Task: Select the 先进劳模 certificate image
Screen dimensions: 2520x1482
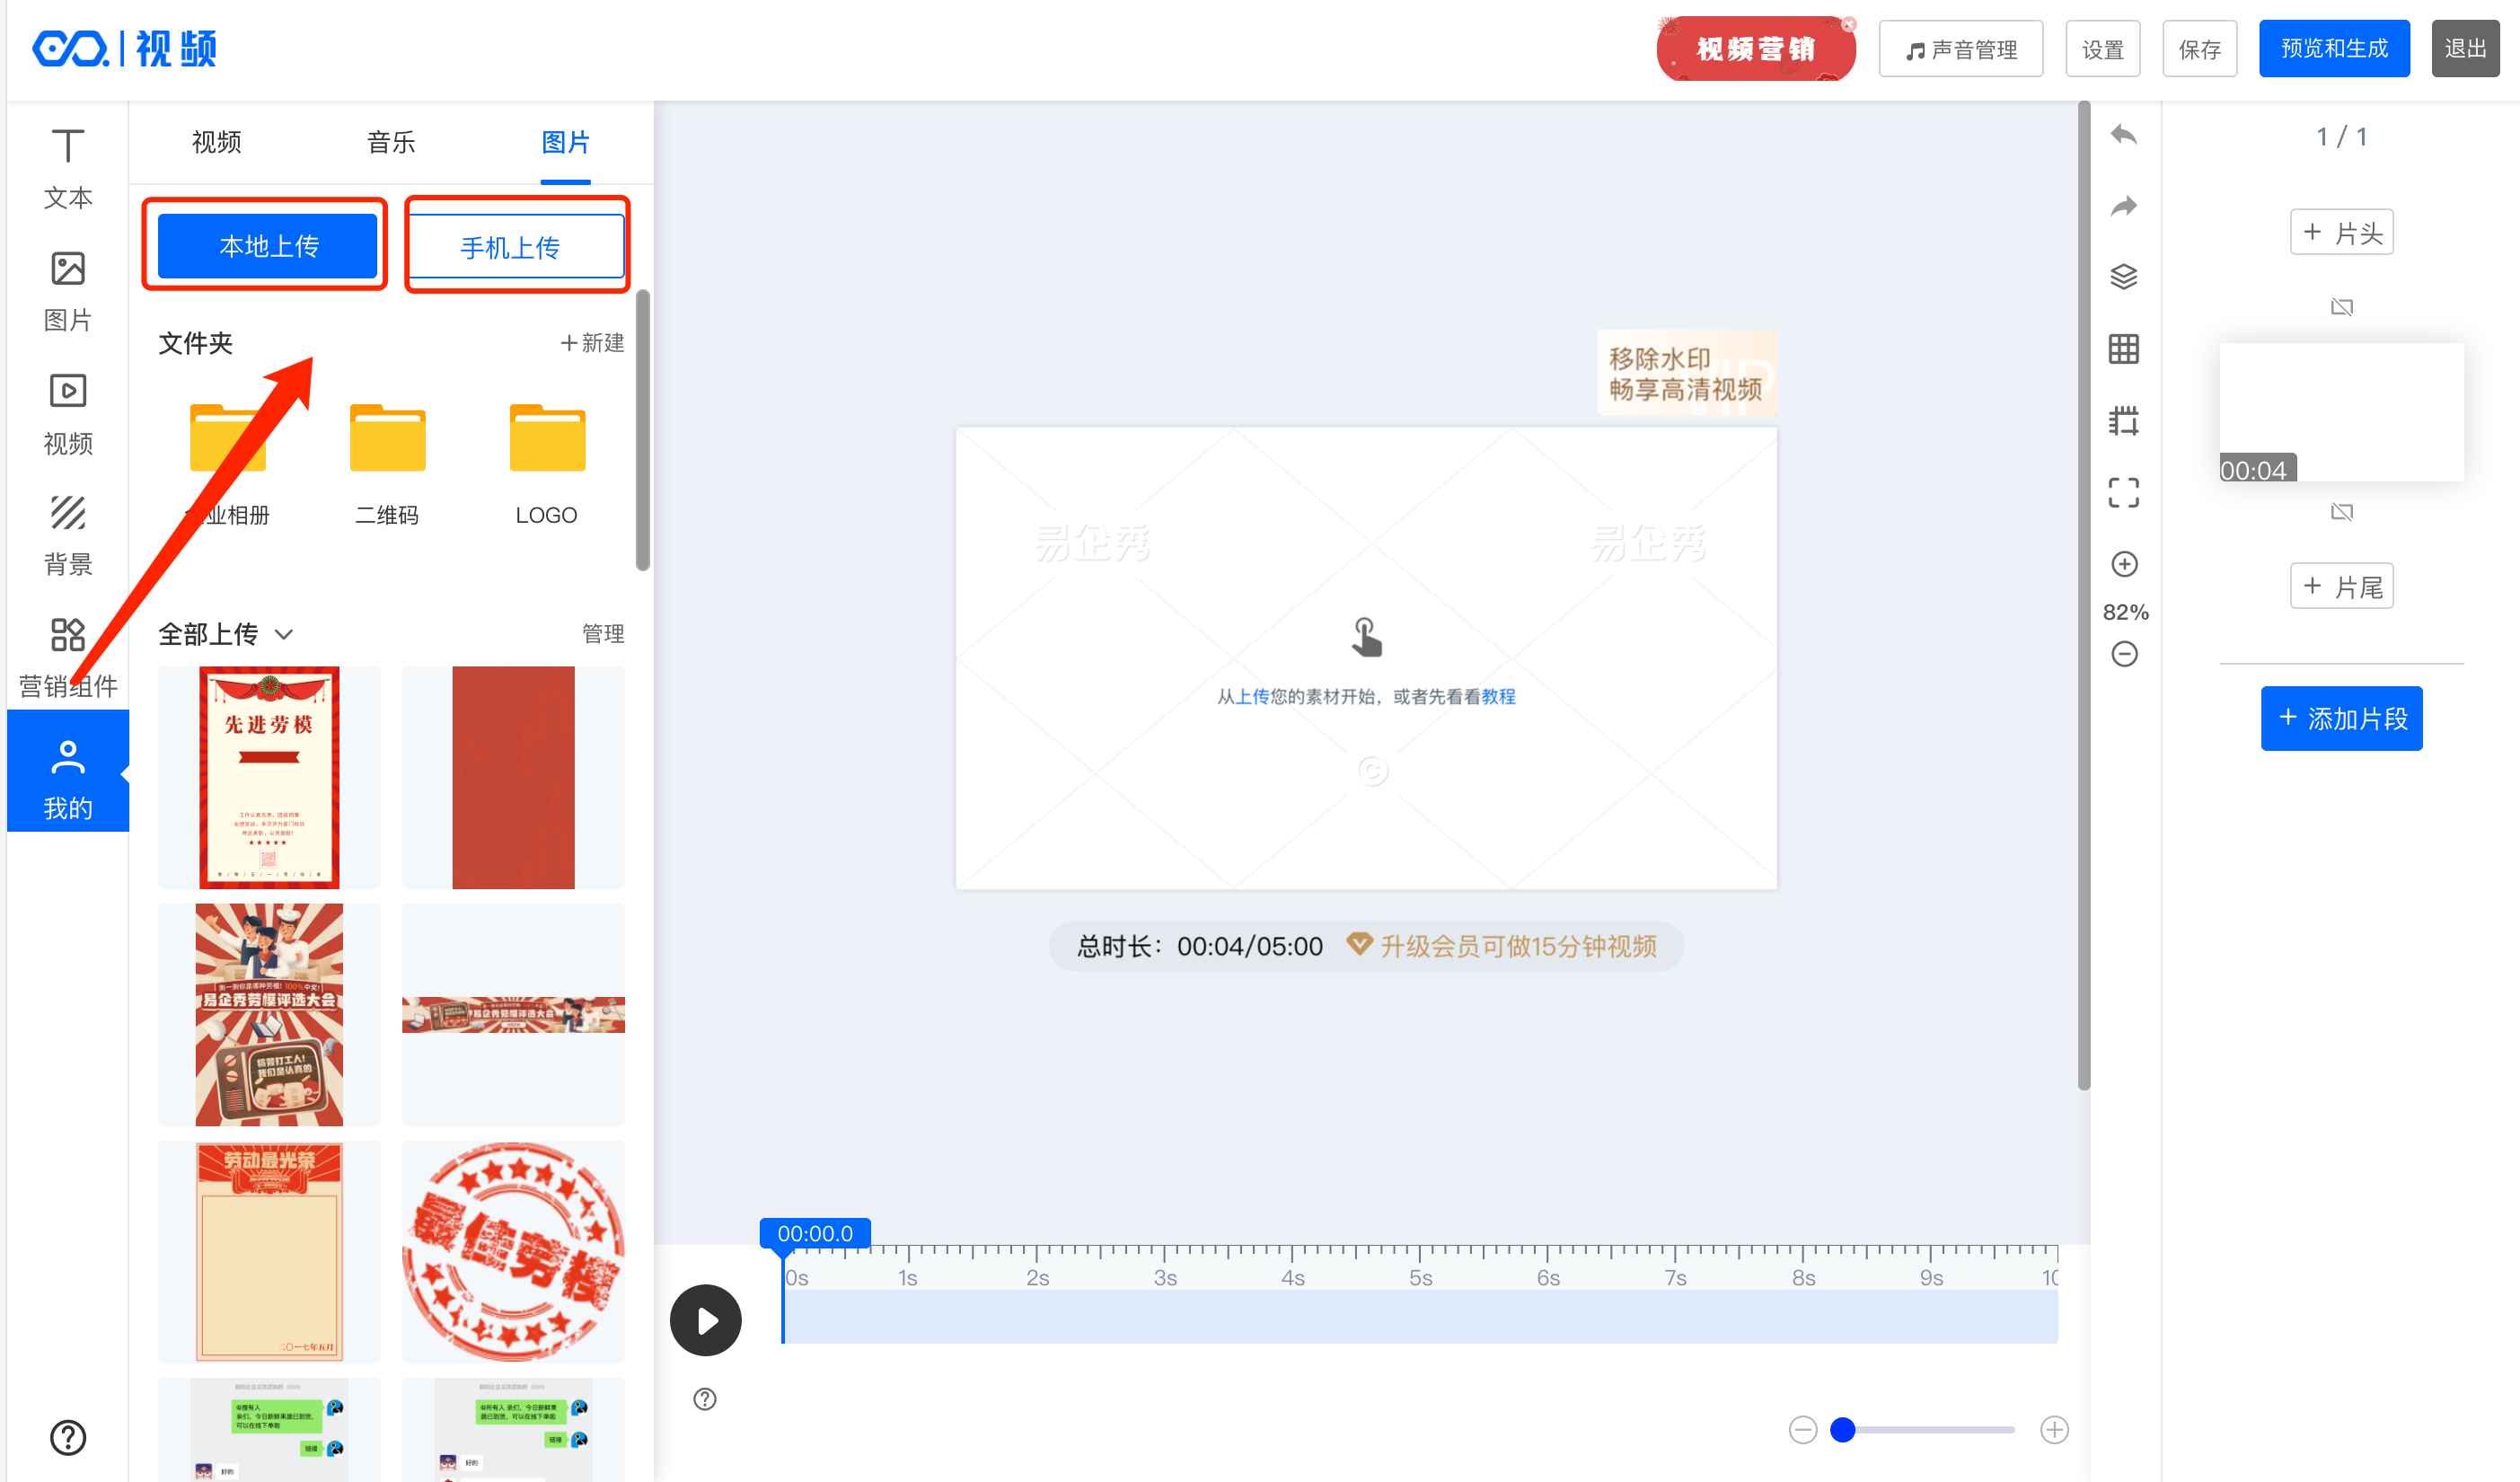Action: coord(269,777)
